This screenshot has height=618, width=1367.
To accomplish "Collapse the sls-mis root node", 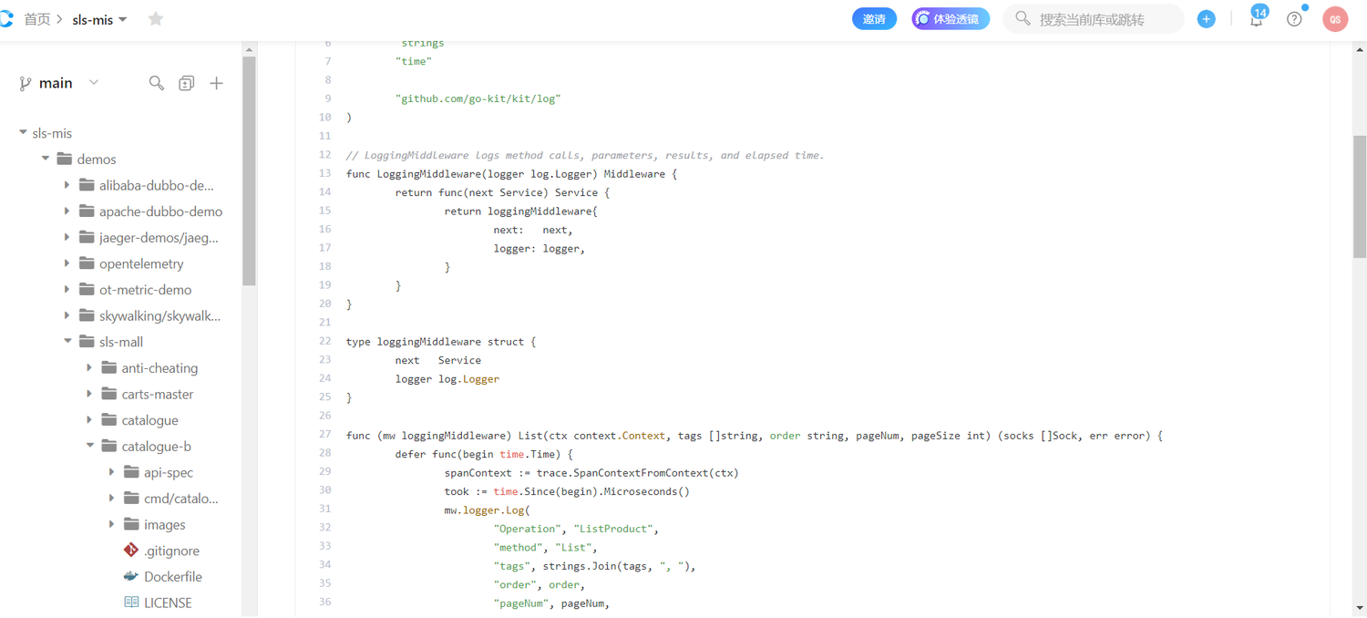I will point(23,133).
